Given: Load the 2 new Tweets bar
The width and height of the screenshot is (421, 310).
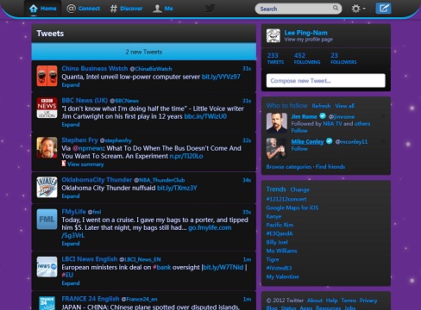Looking at the screenshot, I should [x=144, y=52].
